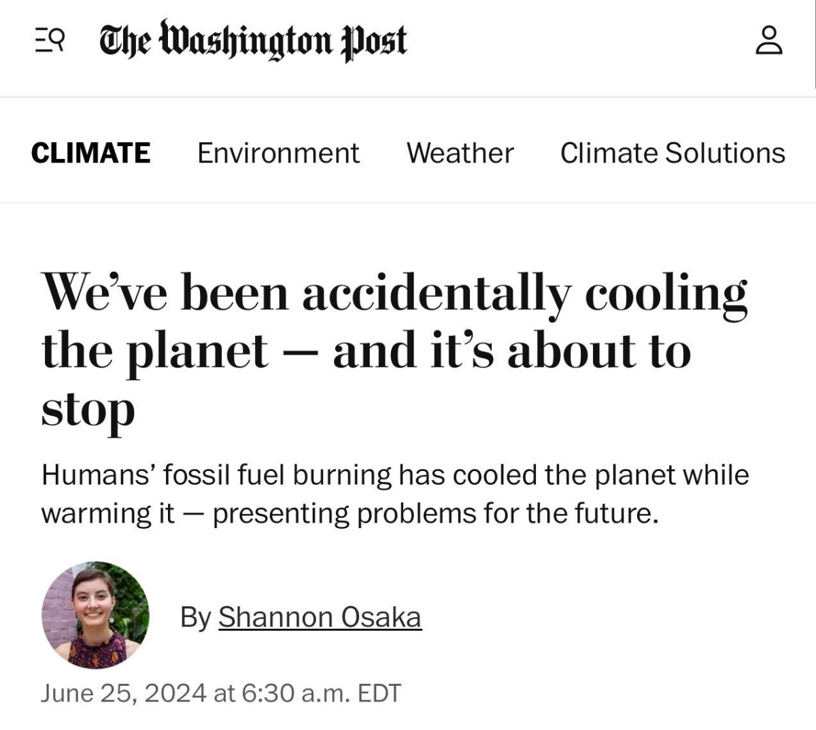Click the word "Post" in the masthead
Screen dimensions: 816x730
point(375,41)
